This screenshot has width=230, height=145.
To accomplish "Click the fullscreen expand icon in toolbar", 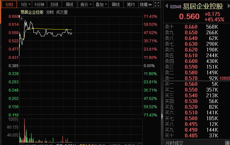I will (156, 4).
